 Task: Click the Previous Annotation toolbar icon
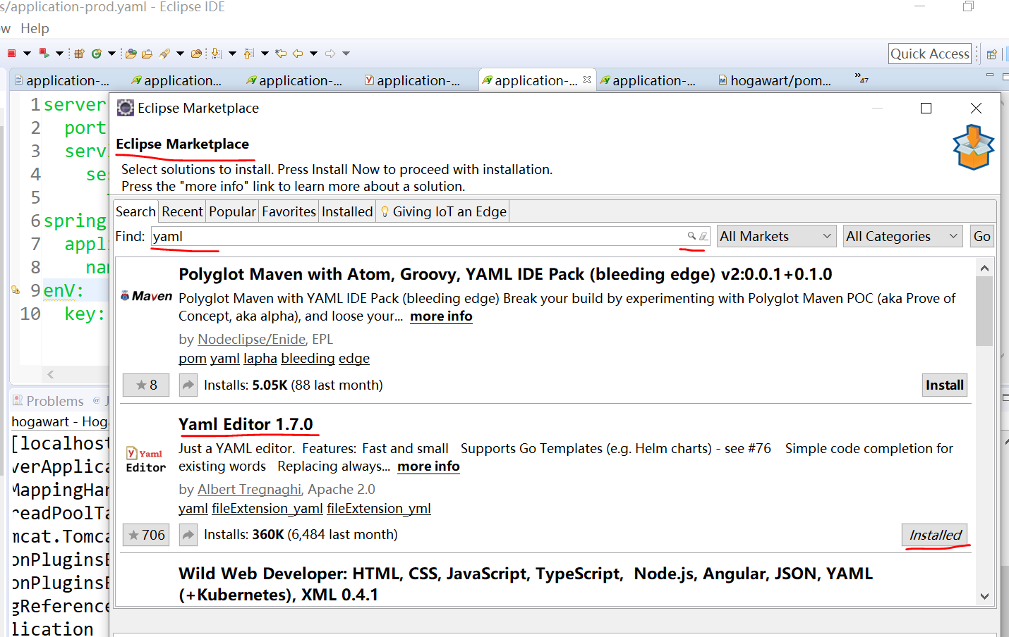tap(248, 54)
